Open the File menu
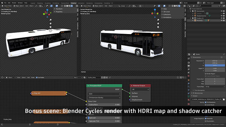The height and width of the screenshot is (127, 226). click(5, 3)
